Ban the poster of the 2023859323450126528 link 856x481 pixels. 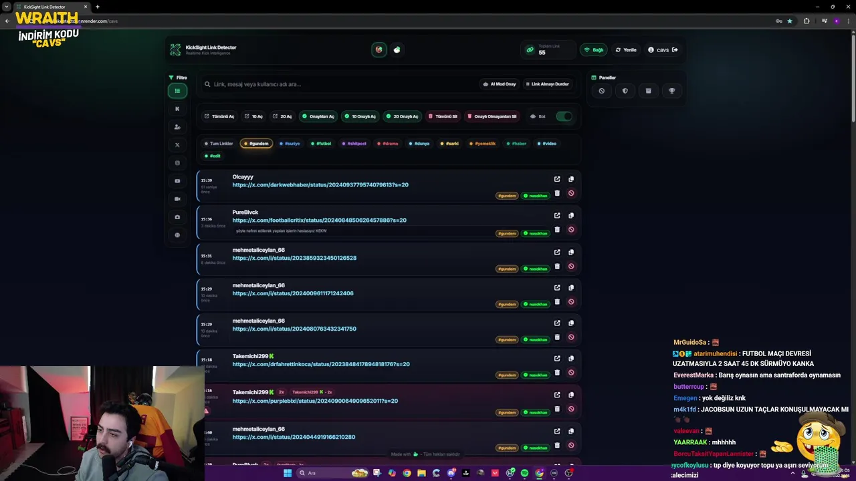tap(571, 267)
